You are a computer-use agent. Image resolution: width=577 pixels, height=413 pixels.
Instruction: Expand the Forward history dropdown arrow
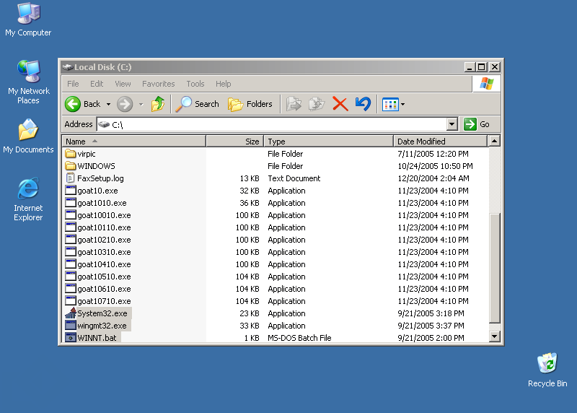coord(141,104)
